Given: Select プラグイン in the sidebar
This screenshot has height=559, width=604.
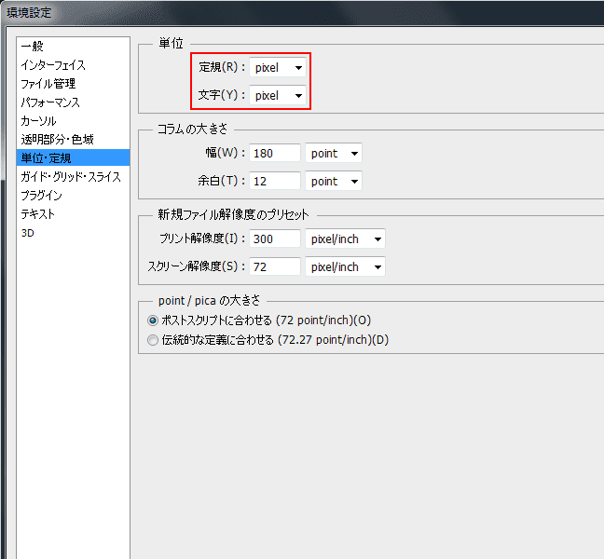Looking at the screenshot, I should [42, 196].
